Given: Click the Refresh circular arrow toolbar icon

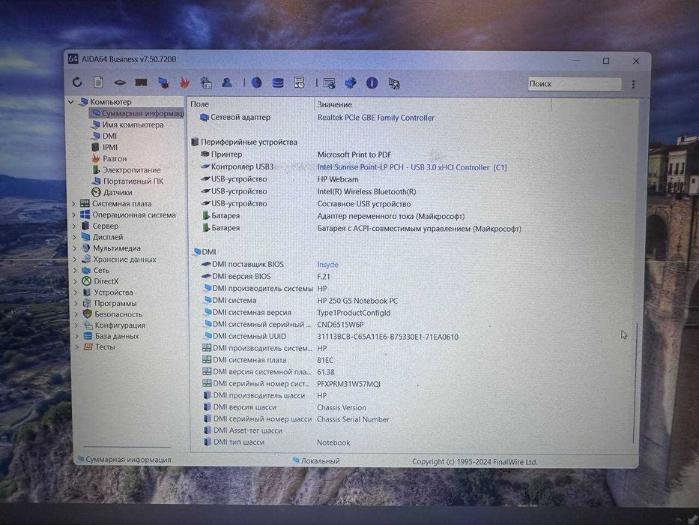Looking at the screenshot, I should coord(77,82).
